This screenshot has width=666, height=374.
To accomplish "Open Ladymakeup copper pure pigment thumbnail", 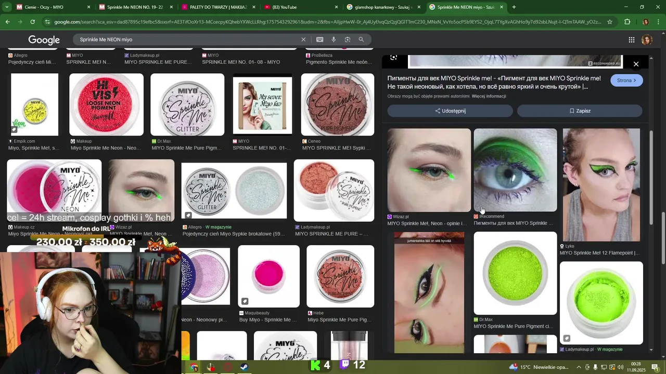I will (x=334, y=191).
